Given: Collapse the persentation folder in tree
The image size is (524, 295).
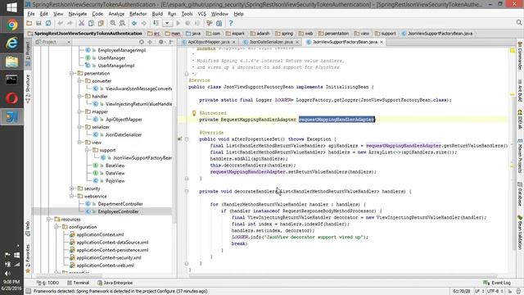Looking at the screenshot, I should (x=72, y=73).
